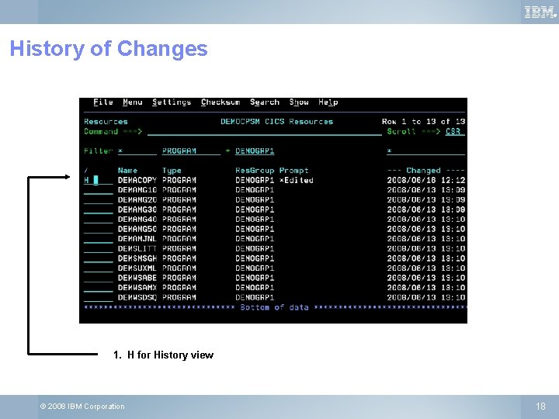Click line command field for DEMAMG50
Image resolution: width=559 pixels, height=419 pixels.
[x=98, y=229]
